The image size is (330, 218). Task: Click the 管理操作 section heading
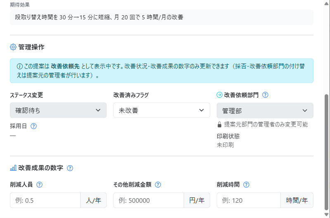[31, 47]
